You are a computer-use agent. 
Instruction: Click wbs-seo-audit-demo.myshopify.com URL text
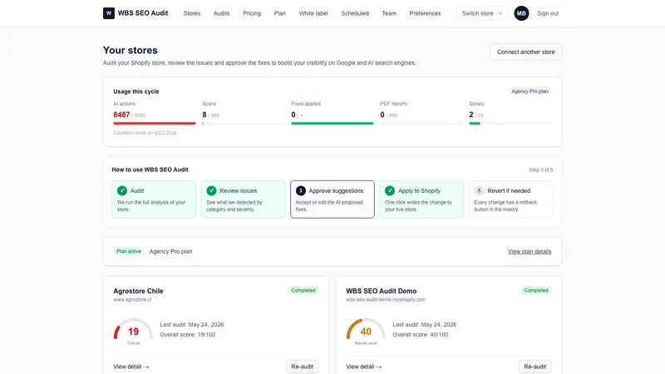[386, 299]
